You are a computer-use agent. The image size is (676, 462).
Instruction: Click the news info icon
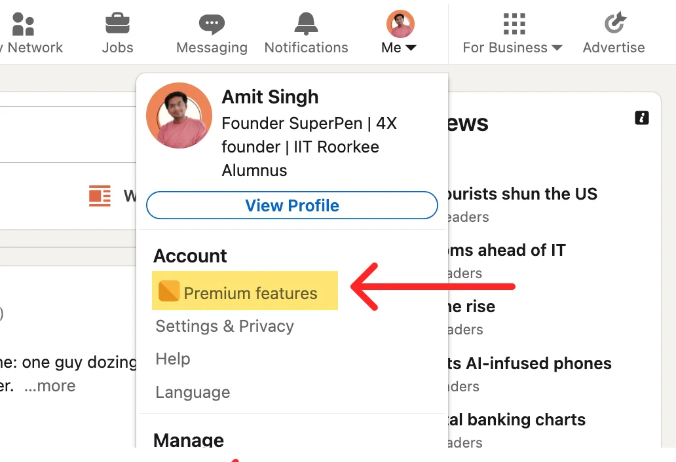(642, 118)
